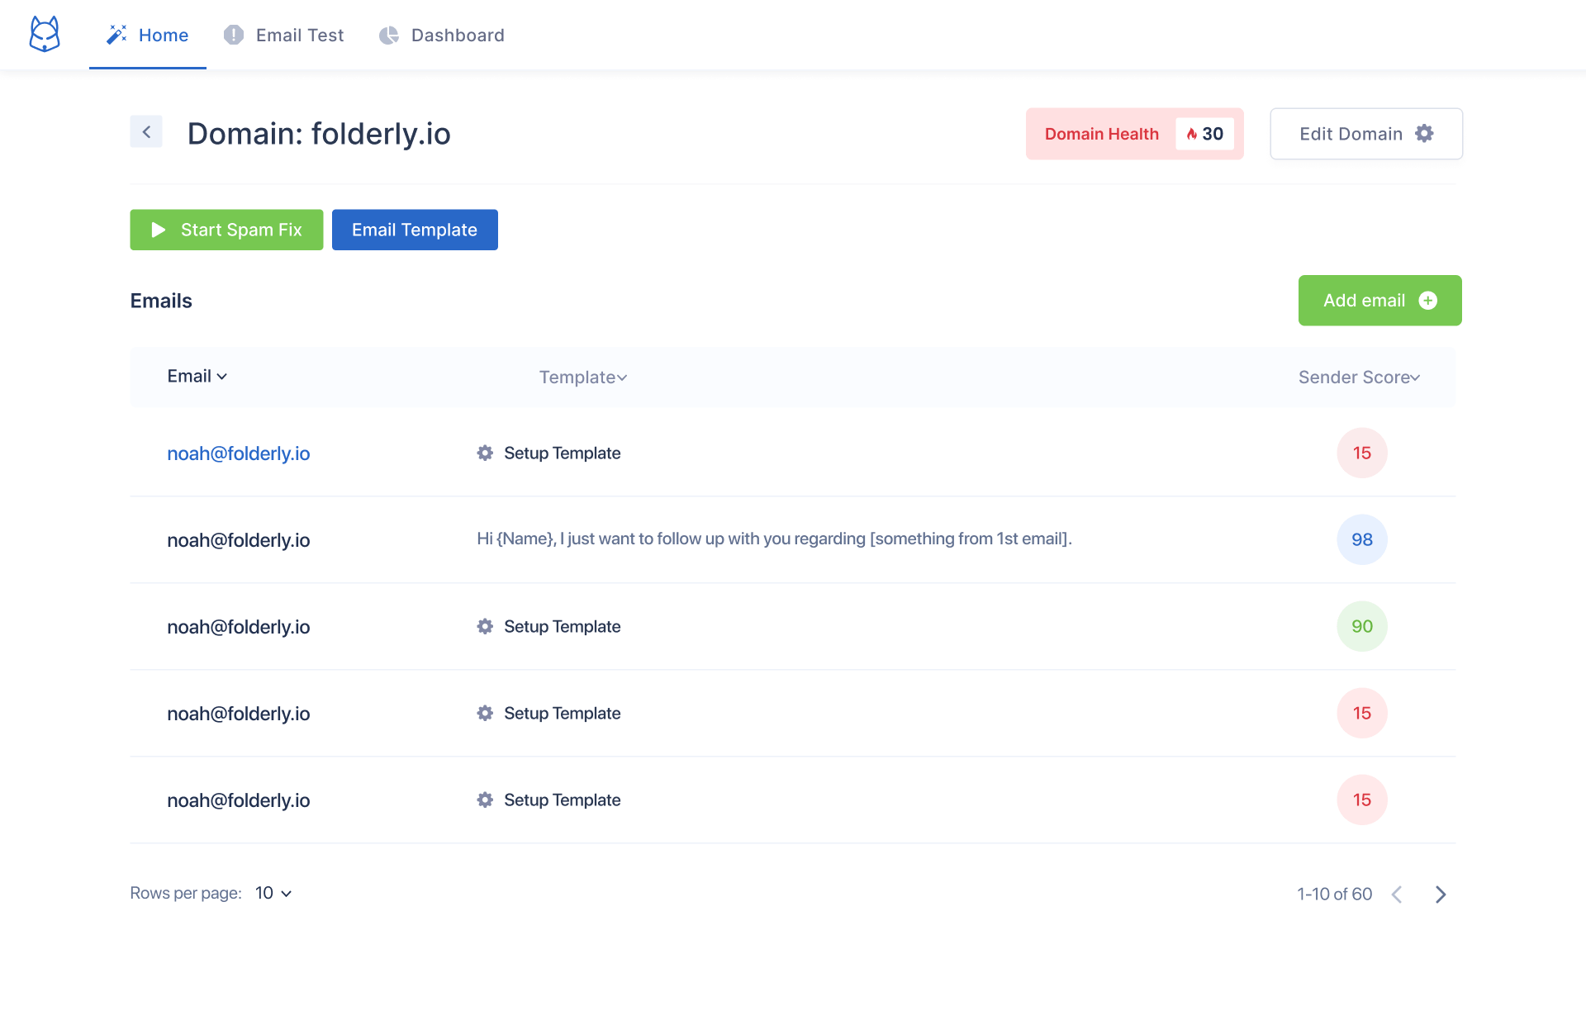Click the exclamation icon beside Email Test
The height and width of the screenshot is (1011, 1586).
coord(234,35)
